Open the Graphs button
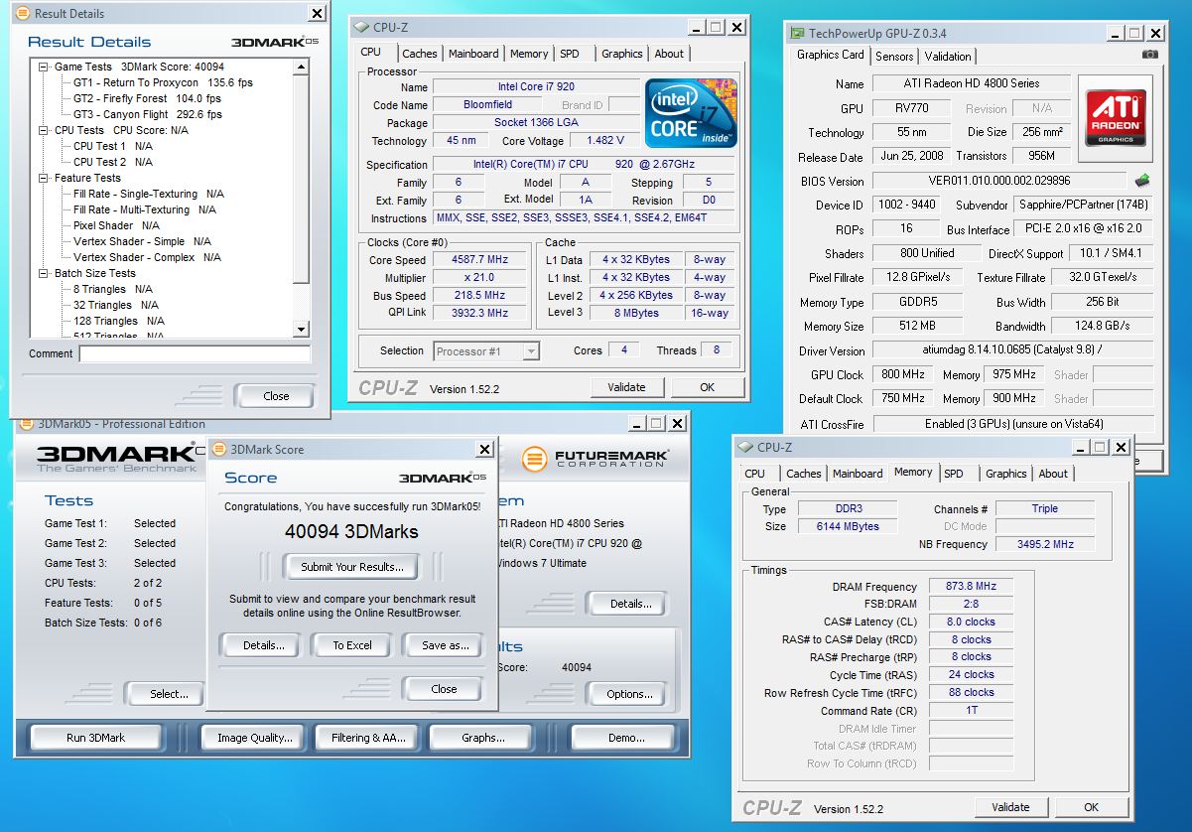The image size is (1192, 832). coord(482,738)
